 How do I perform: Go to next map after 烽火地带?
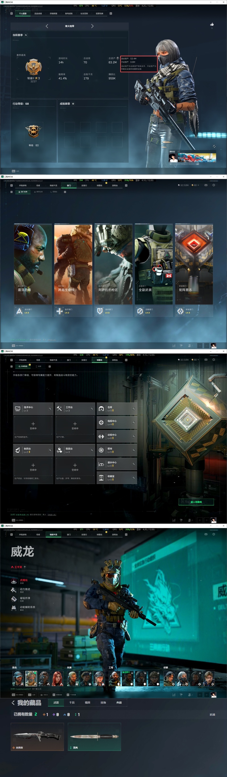coord(93,26)
